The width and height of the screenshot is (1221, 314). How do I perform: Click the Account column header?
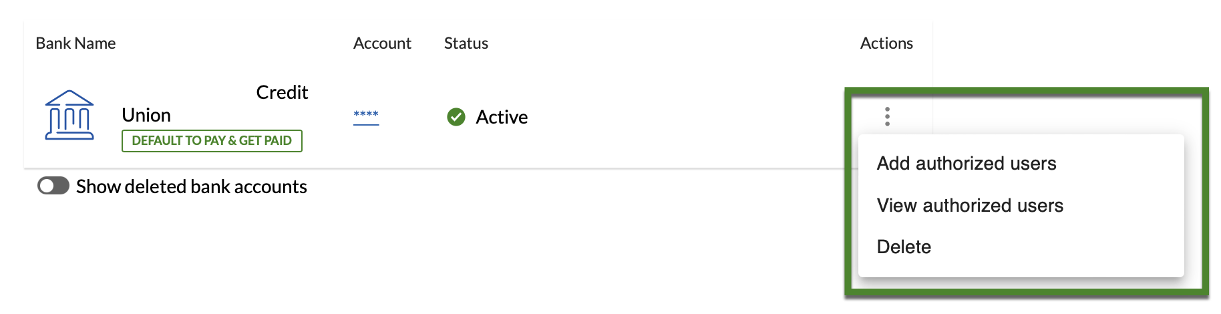382,43
